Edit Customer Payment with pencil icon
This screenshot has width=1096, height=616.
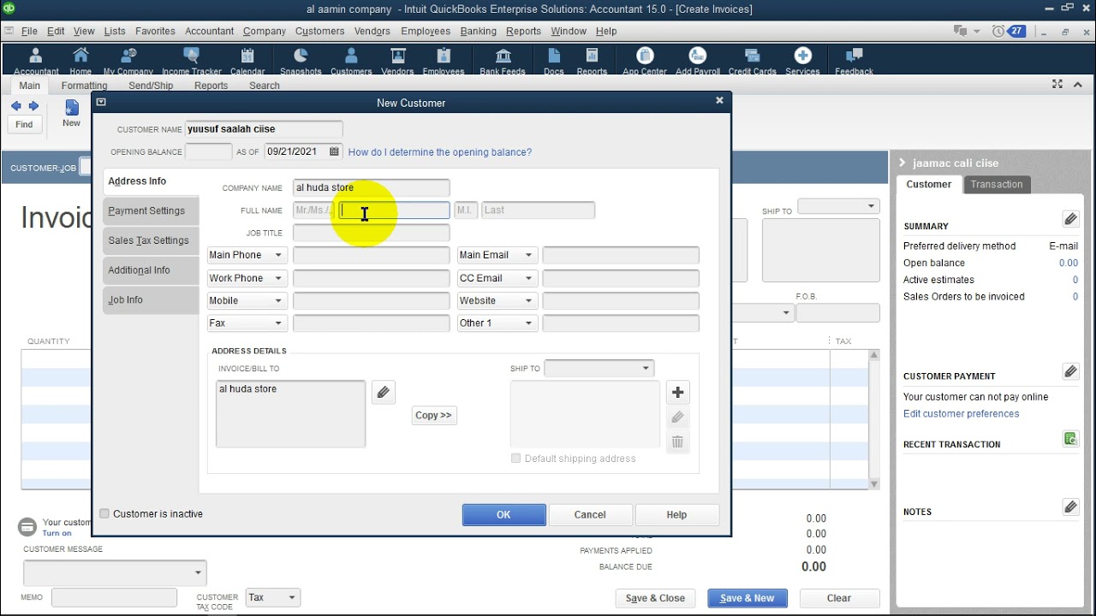click(x=1070, y=371)
